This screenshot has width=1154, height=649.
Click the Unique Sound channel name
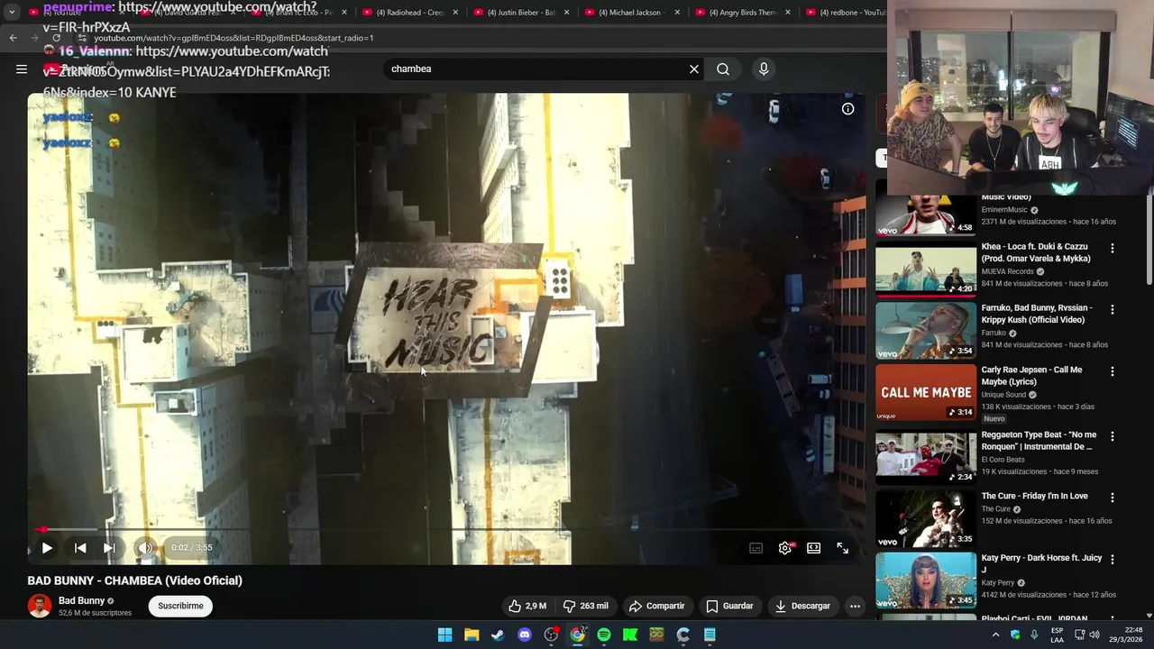click(x=1003, y=395)
